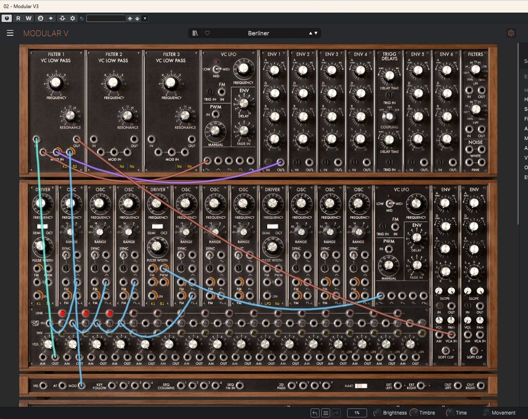The image size is (528, 419).
Task: Click Filter 1 S2 modulation source label
Action: [75, 166]
